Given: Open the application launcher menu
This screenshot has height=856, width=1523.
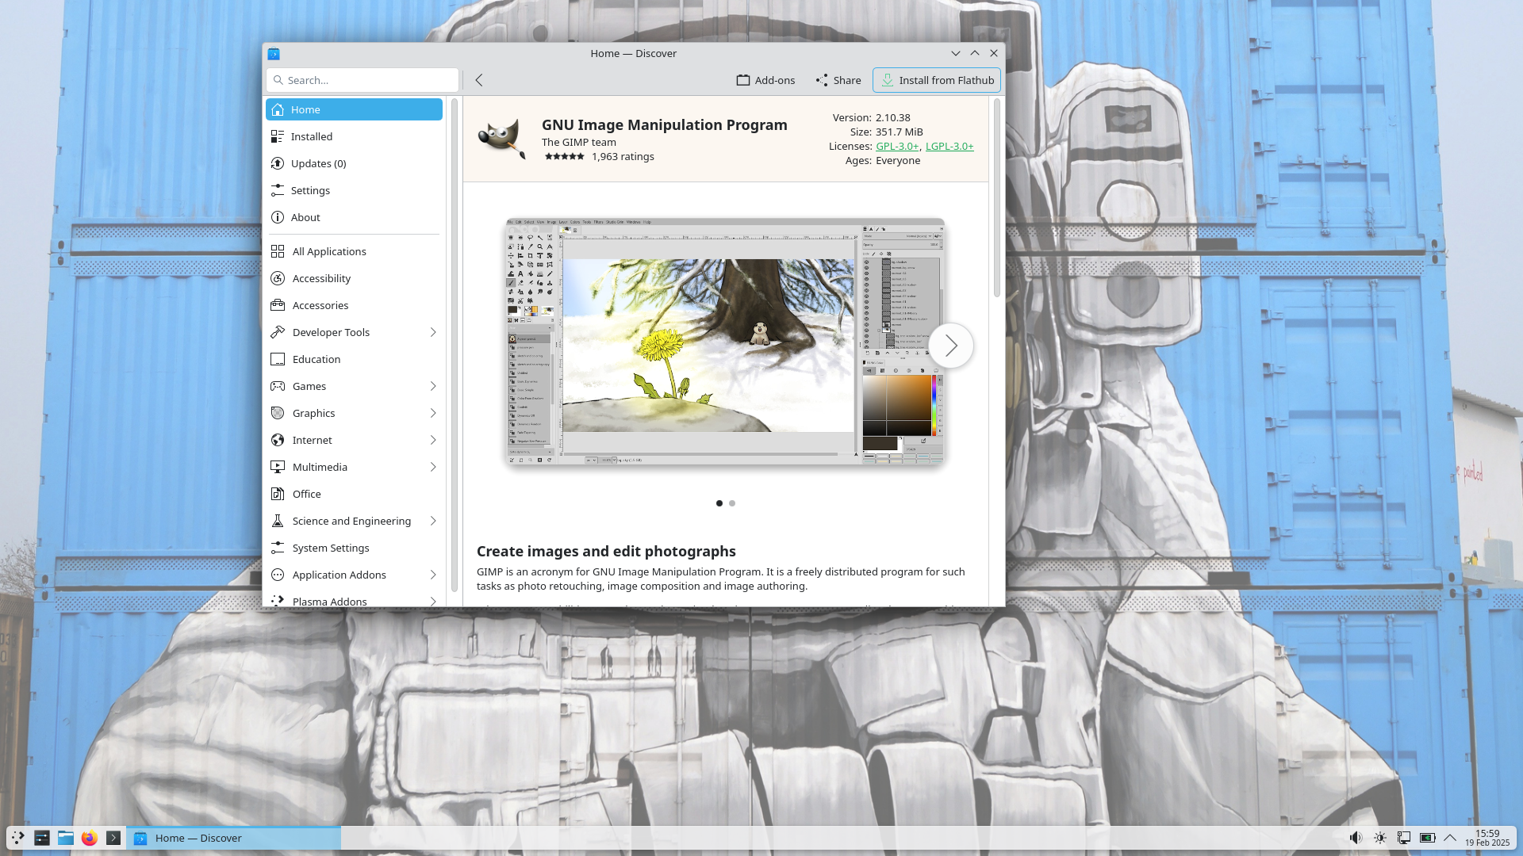Looking at the screenshot, I should click(17, 838).
